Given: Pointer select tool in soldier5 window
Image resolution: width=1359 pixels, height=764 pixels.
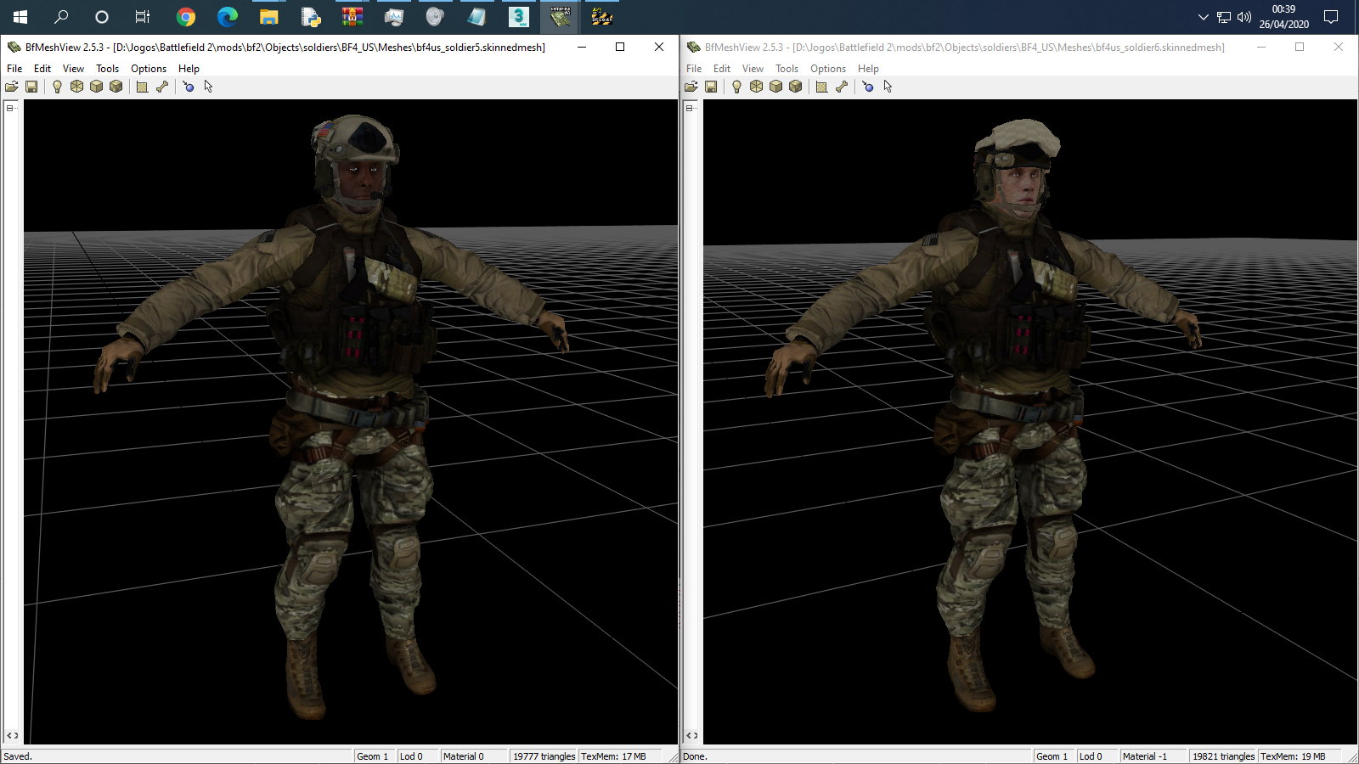Looking at the screenshot, I should click(208, 87).
